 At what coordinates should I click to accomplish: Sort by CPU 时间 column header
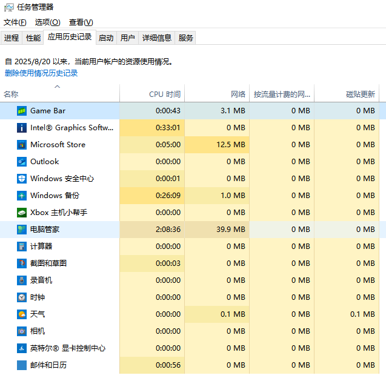164,94
